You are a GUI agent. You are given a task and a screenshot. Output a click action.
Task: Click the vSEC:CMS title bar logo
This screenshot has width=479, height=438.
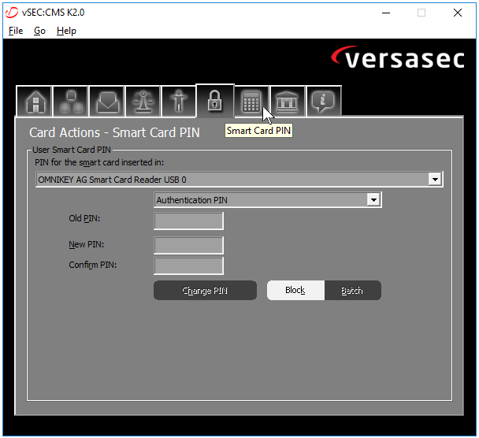tap(12, 13)
